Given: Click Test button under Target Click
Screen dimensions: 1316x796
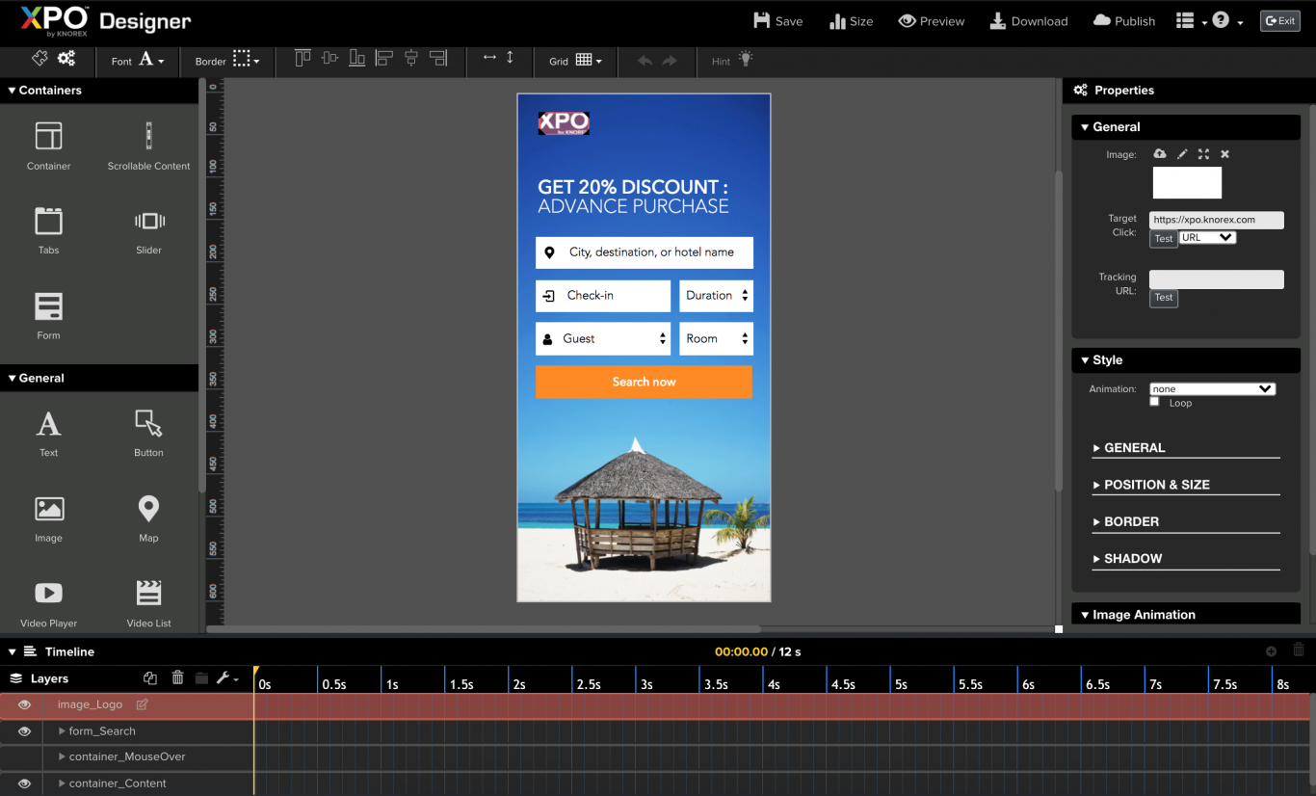Looking at the screenshot, I should tap(1164, 239).
